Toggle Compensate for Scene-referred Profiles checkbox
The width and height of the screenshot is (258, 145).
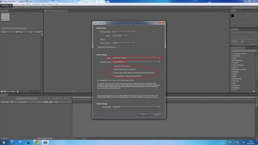tap(113, 76)
